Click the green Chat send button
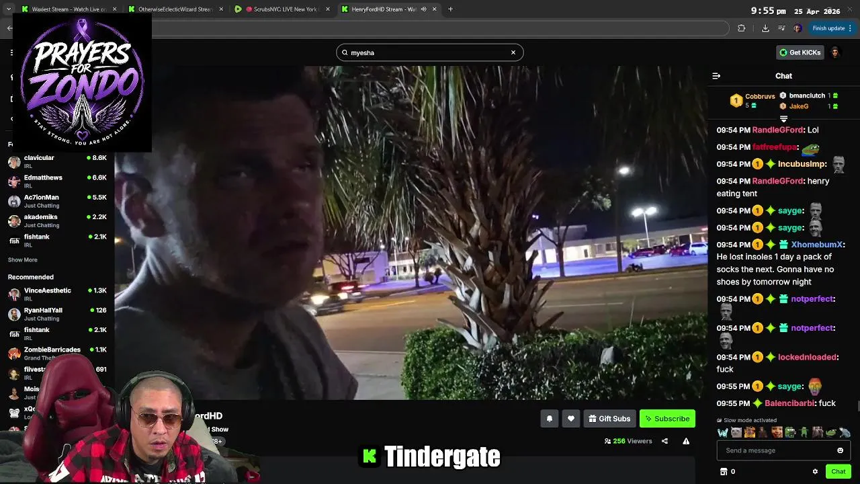The image size is (860, 484). [x=838, y=471]
